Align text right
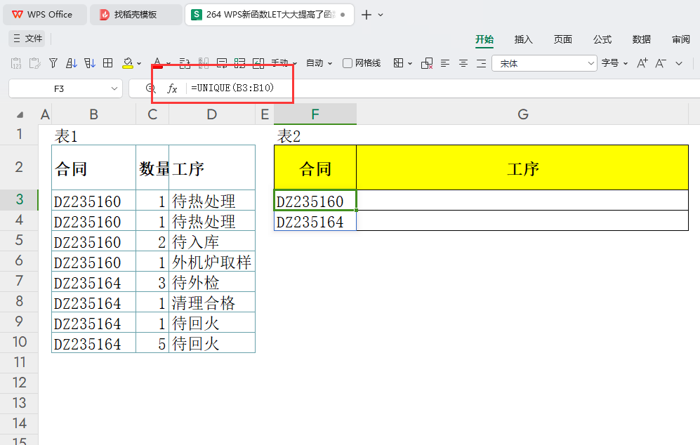This screenshot has width=700, height=445. tap(481, 63)
